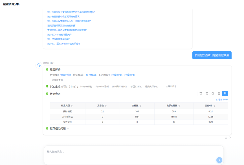This screenshot has width=244, height=165.
Task: Click suggestion 查询未来五年内保管期限到期的档案数据
Action: (67, 30)
